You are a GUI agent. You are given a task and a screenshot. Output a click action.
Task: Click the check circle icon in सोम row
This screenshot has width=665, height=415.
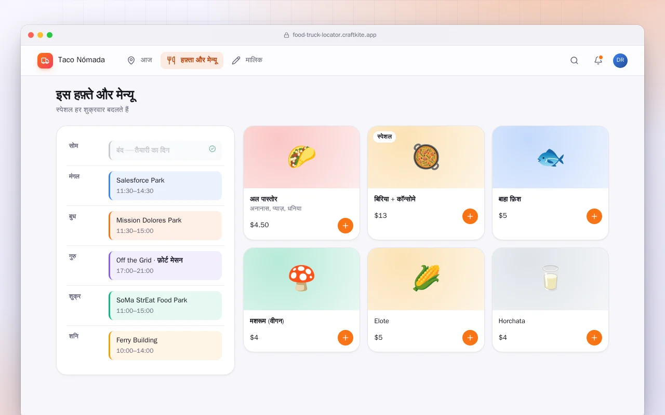click(212, 149)
